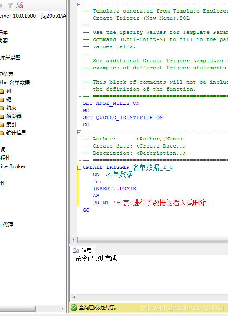The width and height of the screenshot is (228, 316).
Task: Click the trigger name 名单数据_I_U
Action: coord(153,167)
